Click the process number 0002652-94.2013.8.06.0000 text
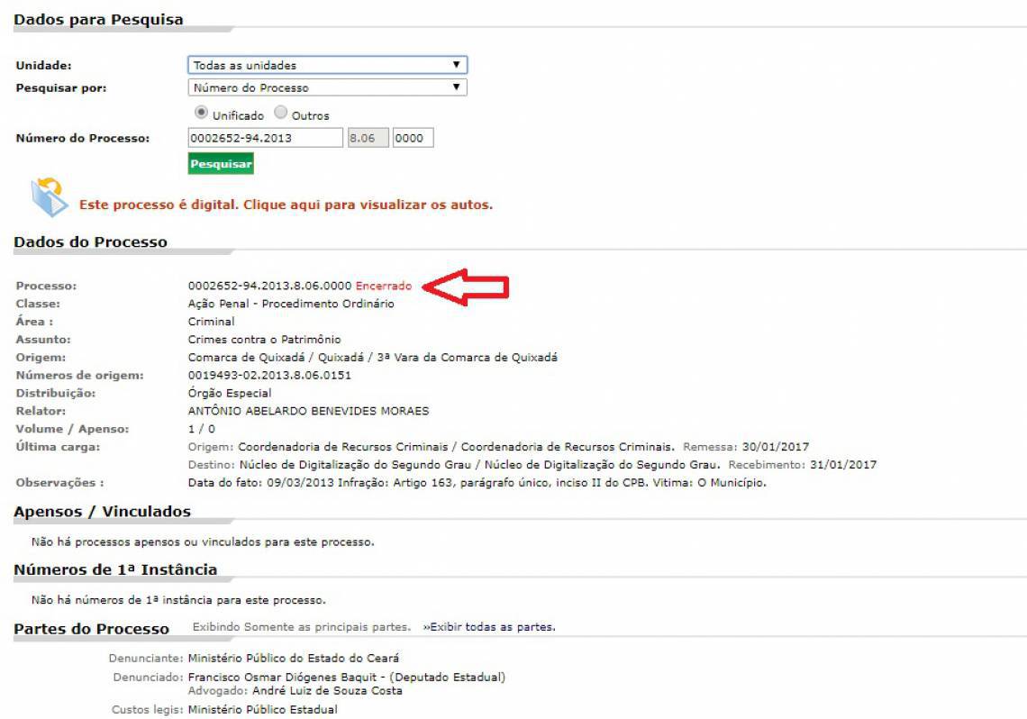The image size is (1027, 719). coord(269,286)
